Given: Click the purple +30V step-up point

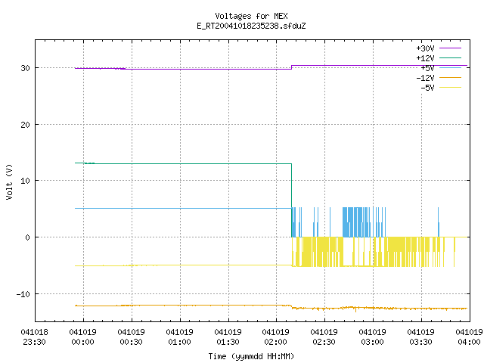Looking at the screenshot, I should [x=291, y=67].
